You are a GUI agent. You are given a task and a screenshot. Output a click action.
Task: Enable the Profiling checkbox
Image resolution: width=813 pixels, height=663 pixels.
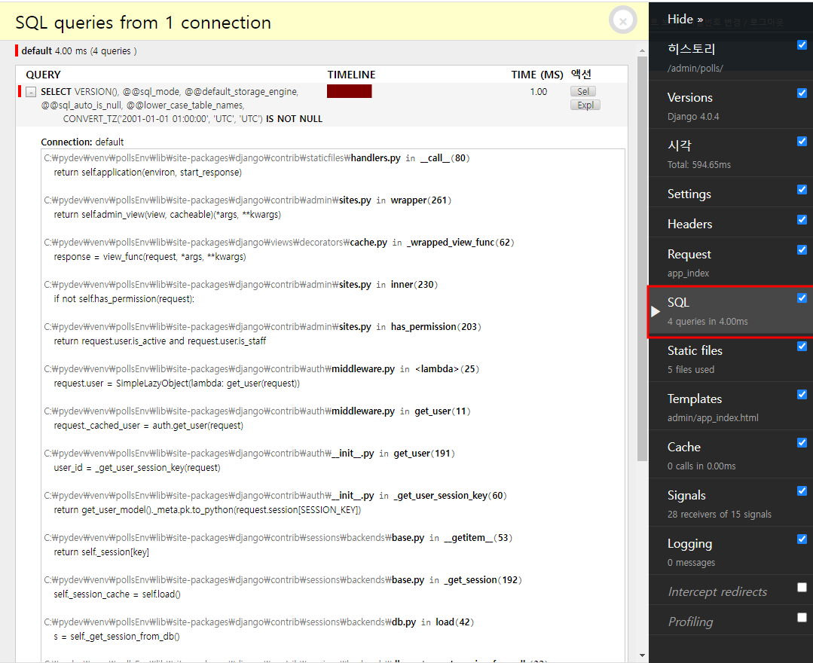(802, 617)
